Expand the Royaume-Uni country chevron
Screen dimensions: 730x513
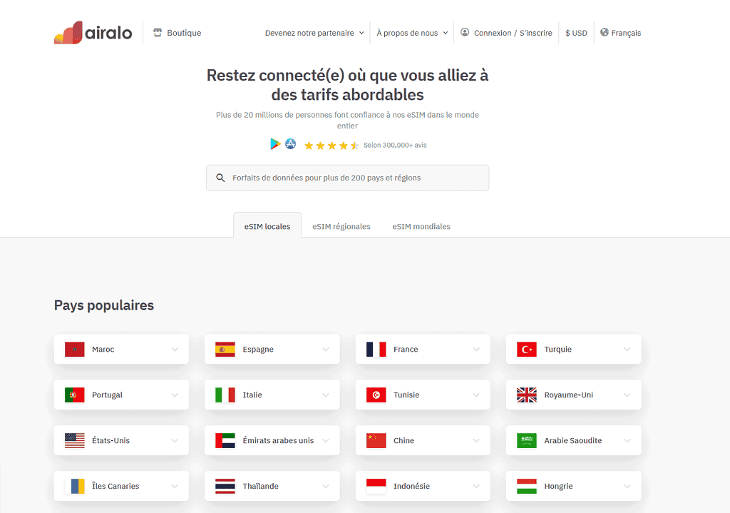[x=627, y=395]
